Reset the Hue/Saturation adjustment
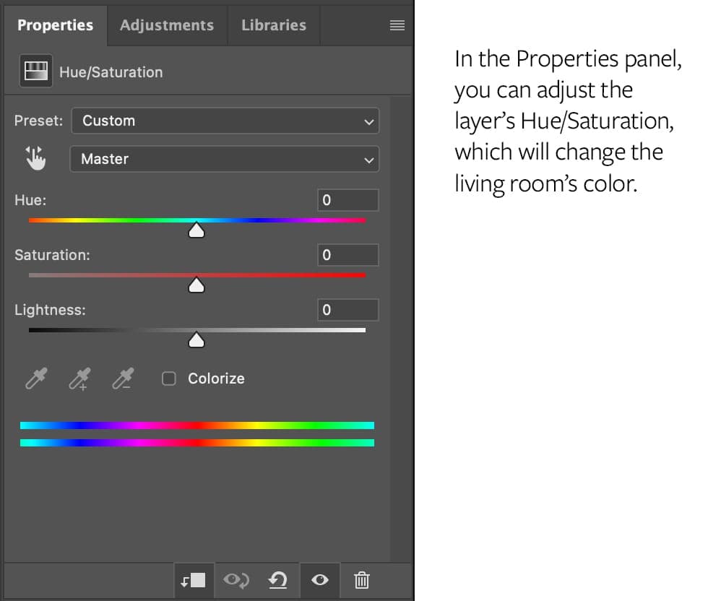This screenshot has width=721, height=601. (277, 580)
